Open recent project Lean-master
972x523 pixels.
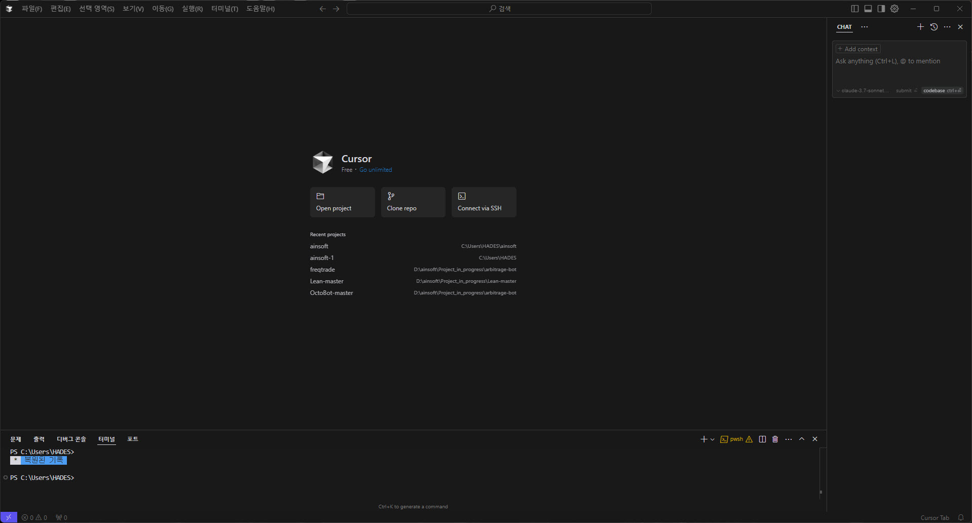point(413,281)
